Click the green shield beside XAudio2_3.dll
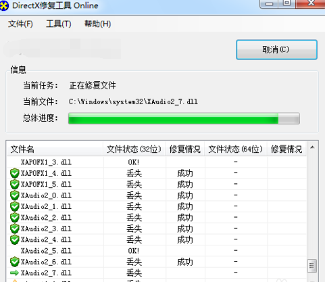325x282 pixels. pos(15,229)
